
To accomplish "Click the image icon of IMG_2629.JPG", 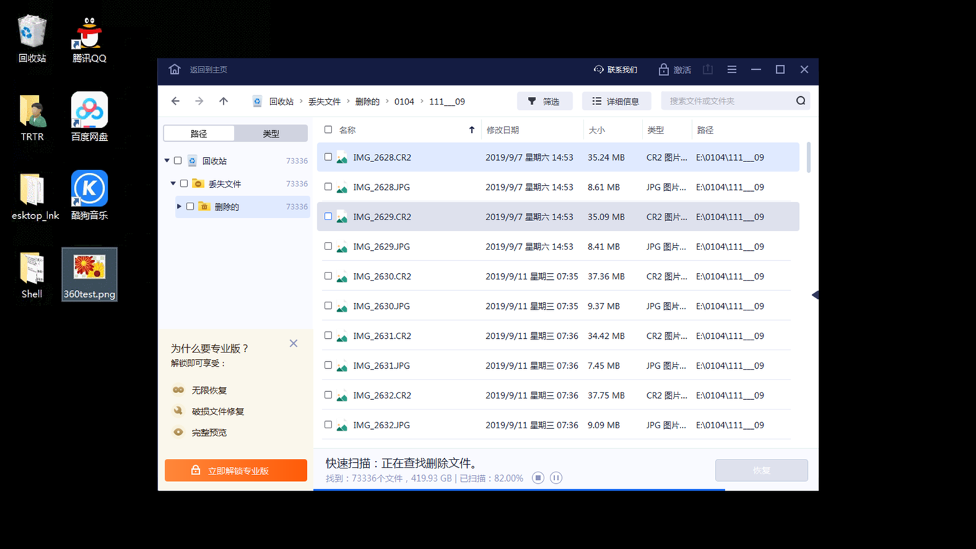I will click(x=342, y=247).
